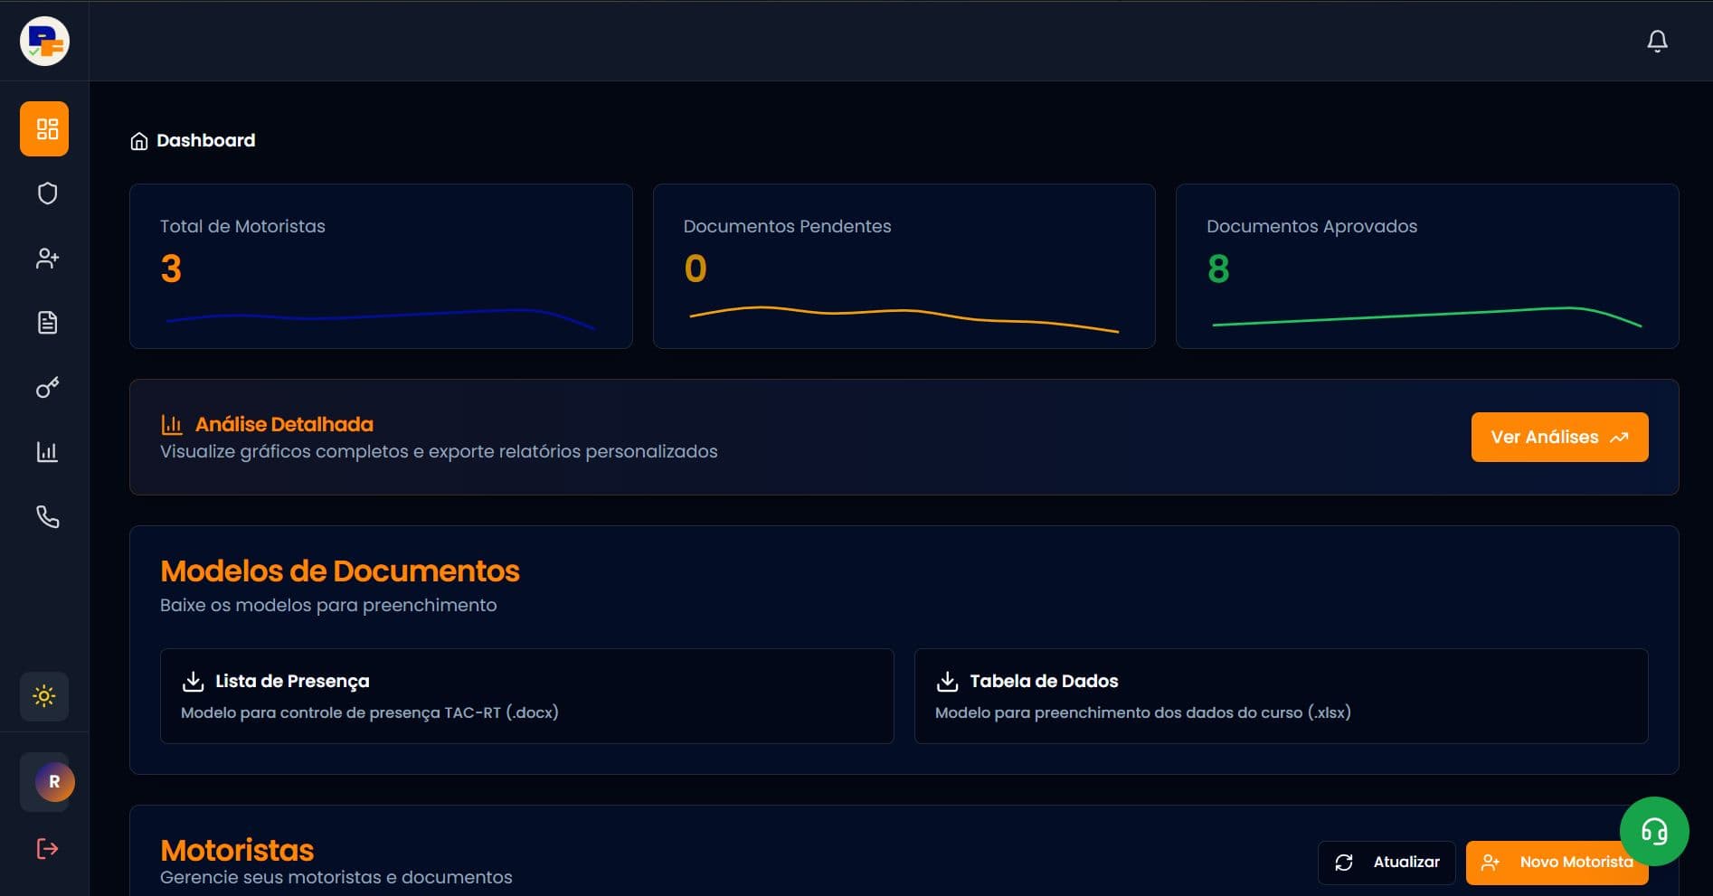Select the Dashboard grid icon in sidebar
The height and width of the screenshot is (896, 1713).
(44, 128)
